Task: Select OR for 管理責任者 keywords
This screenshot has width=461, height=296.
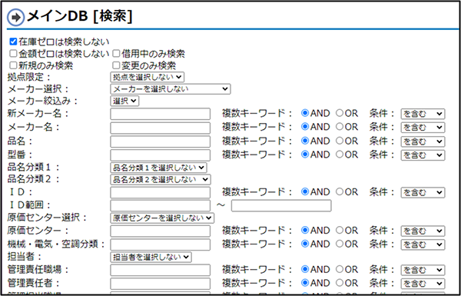Action: pyautogui.click(x=340, y=283)
